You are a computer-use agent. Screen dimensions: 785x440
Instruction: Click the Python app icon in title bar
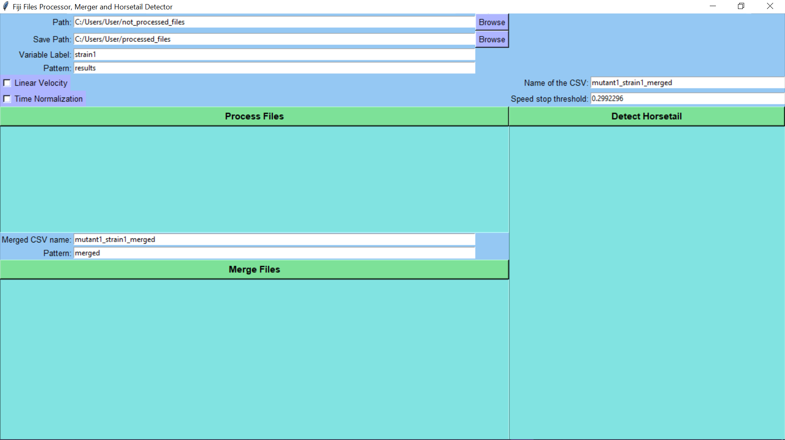5,6
